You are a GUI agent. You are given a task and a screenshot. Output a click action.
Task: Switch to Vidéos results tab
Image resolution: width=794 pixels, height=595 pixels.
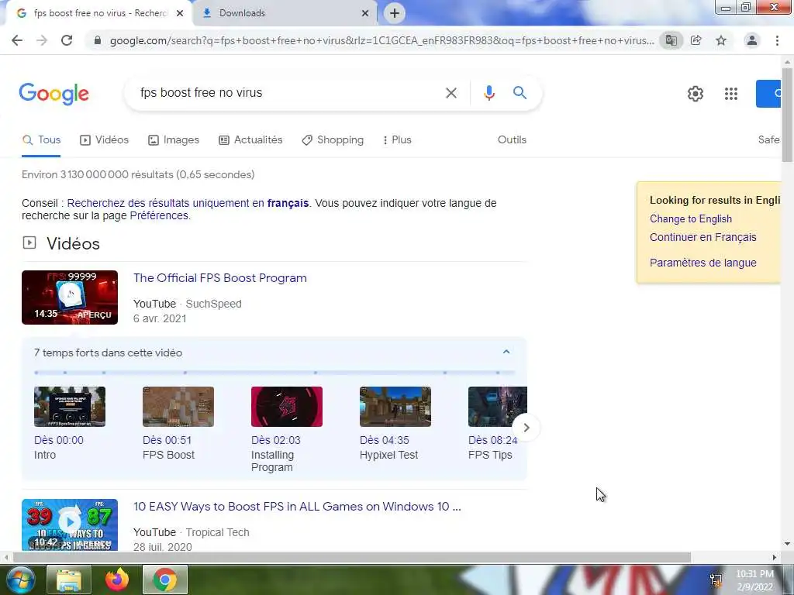pyautogui.click(x=105, y=140)
